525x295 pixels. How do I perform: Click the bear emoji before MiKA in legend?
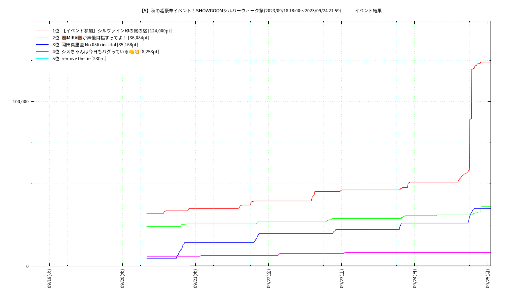[64, 38]
